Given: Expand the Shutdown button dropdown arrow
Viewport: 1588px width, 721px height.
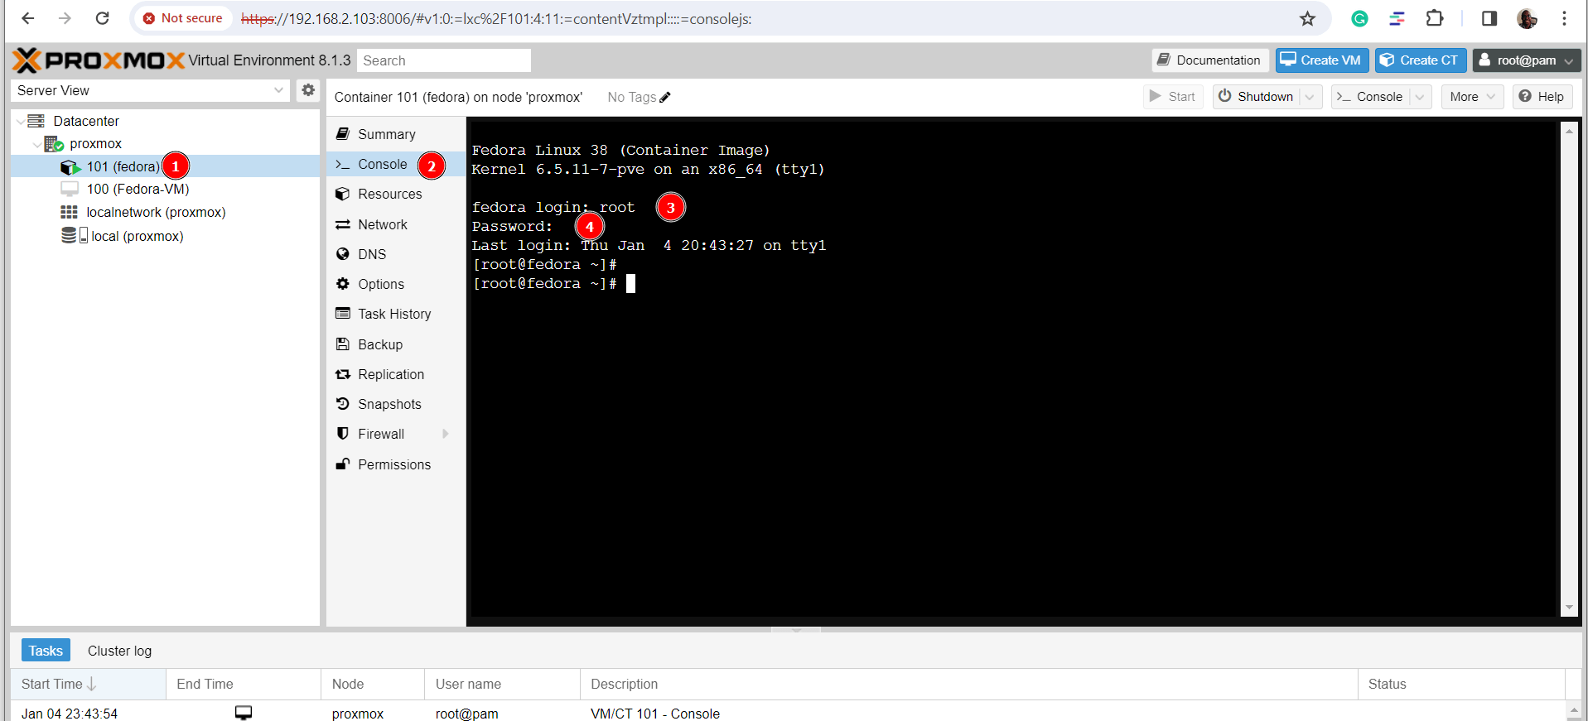Looking at the screenshot, I should click(1310, 97).
